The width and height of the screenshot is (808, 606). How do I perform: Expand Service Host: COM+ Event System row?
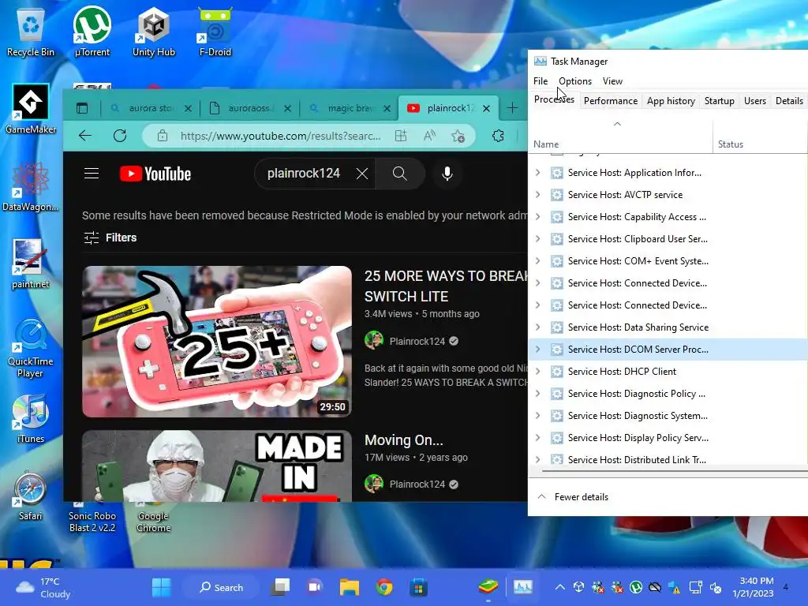pos(537,261)
